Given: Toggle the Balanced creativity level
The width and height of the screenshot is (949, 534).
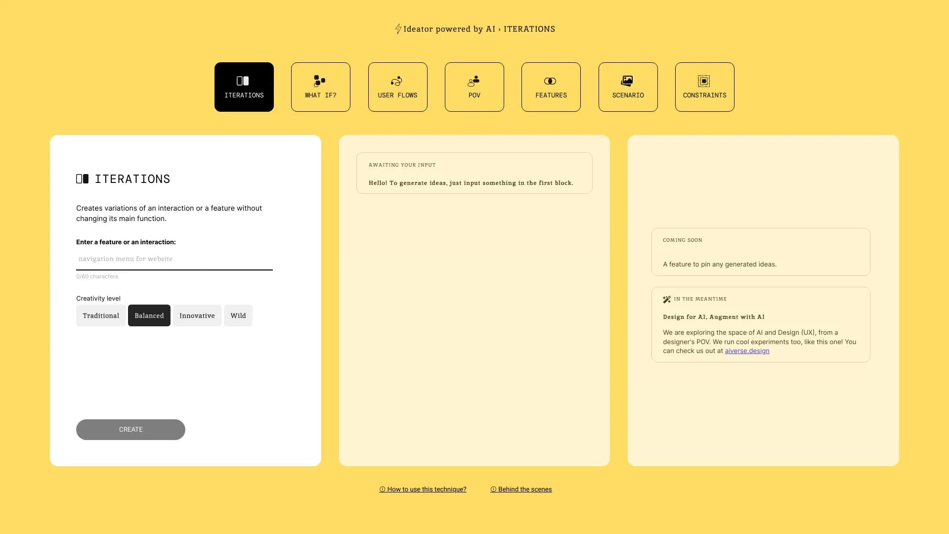Looking at the screenshot, I should (x=149, y=315).
